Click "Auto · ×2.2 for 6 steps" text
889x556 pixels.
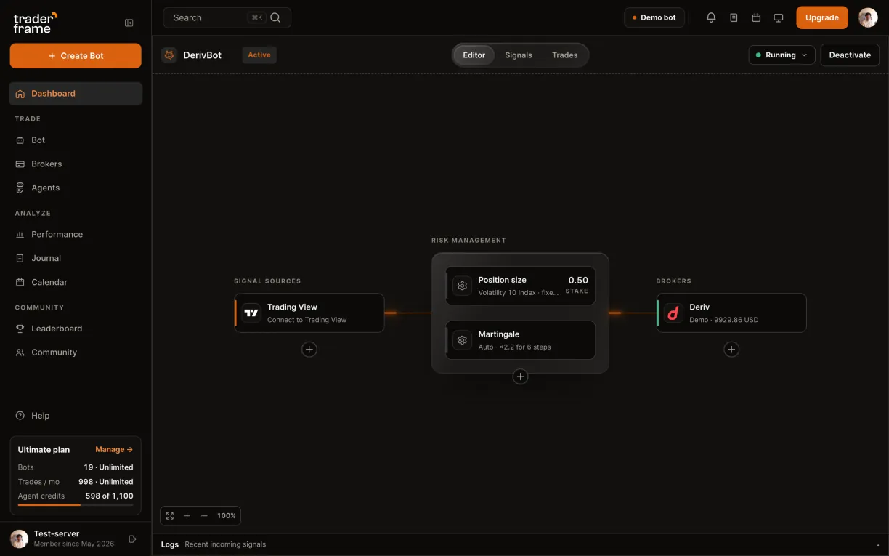coord(514,347)
